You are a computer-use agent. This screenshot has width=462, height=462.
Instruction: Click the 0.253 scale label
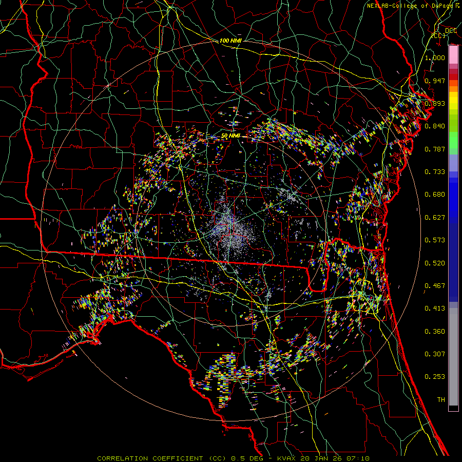point(435,377)
